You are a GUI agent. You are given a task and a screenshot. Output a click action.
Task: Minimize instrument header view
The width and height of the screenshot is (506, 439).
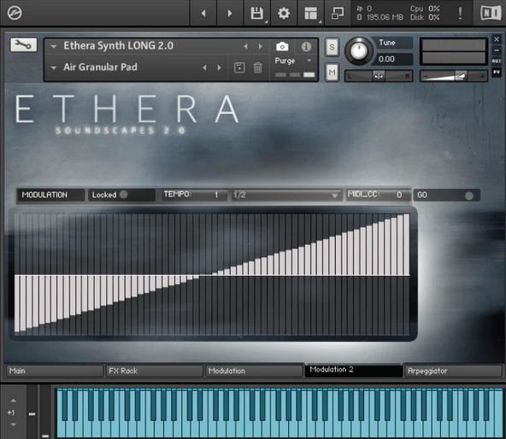click(497, 50)
